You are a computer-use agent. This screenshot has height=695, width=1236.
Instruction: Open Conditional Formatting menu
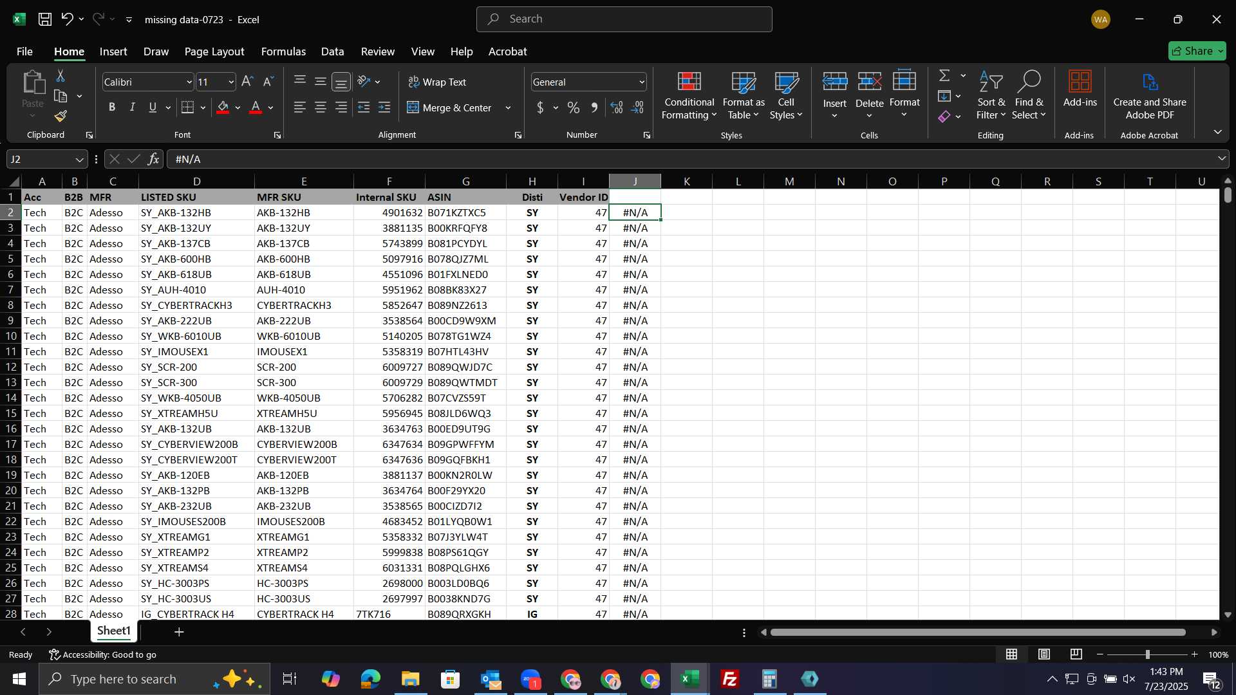(689, 95)
